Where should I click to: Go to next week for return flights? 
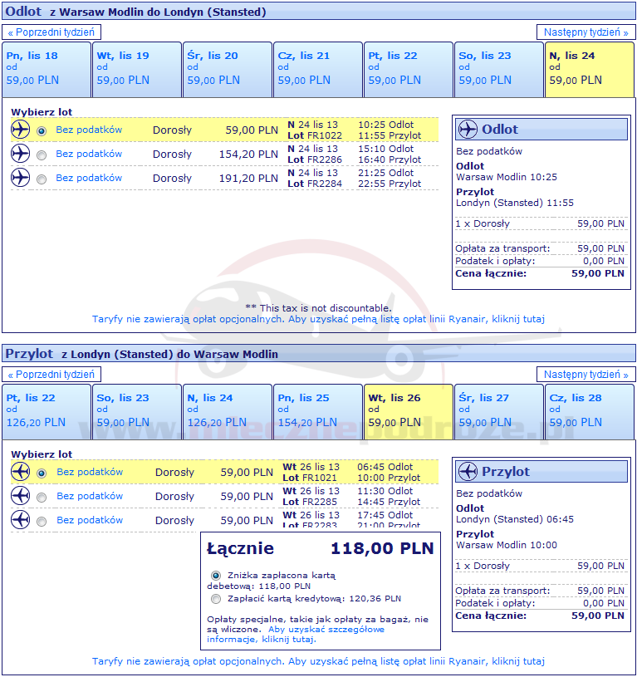pyautogui.click(x=585, y=375)
